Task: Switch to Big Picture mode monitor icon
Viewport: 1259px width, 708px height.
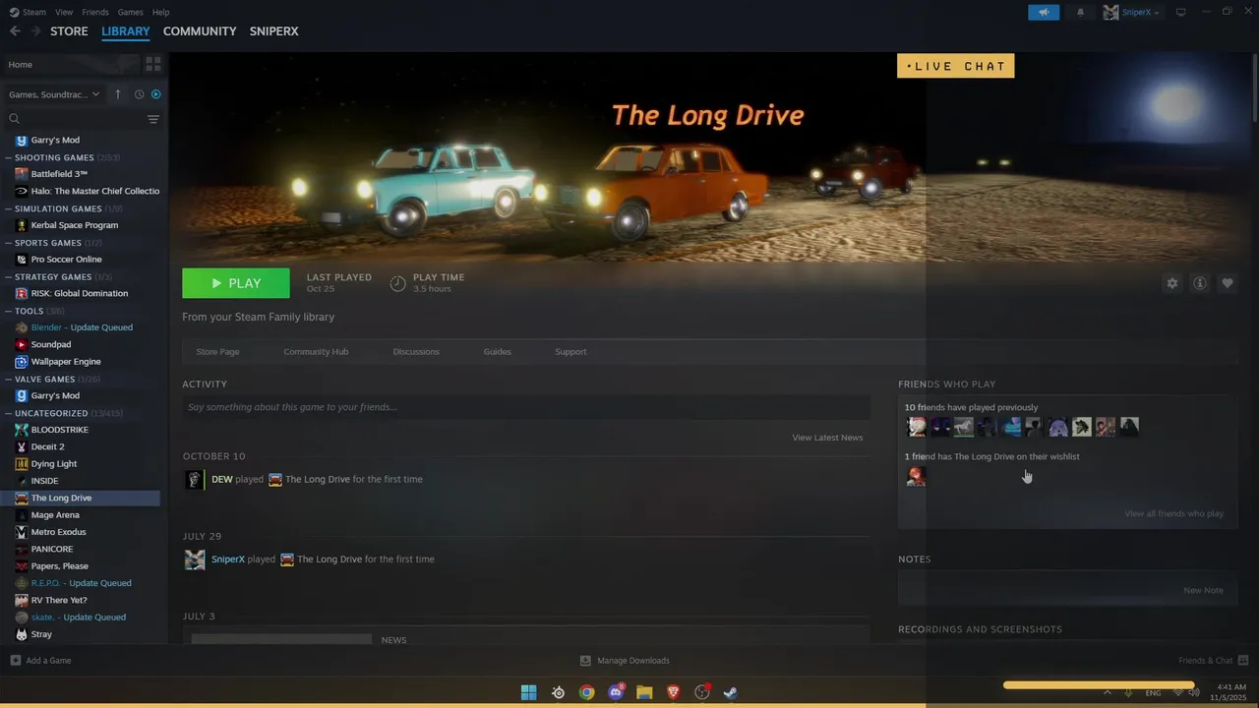Action: pos(1181,12)
